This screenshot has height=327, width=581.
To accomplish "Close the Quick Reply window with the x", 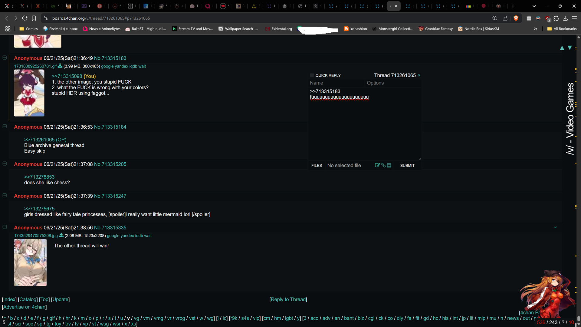I will coord(419,75).
